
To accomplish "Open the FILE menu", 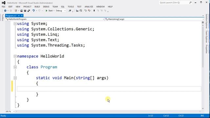I will [x=4, y=7].
